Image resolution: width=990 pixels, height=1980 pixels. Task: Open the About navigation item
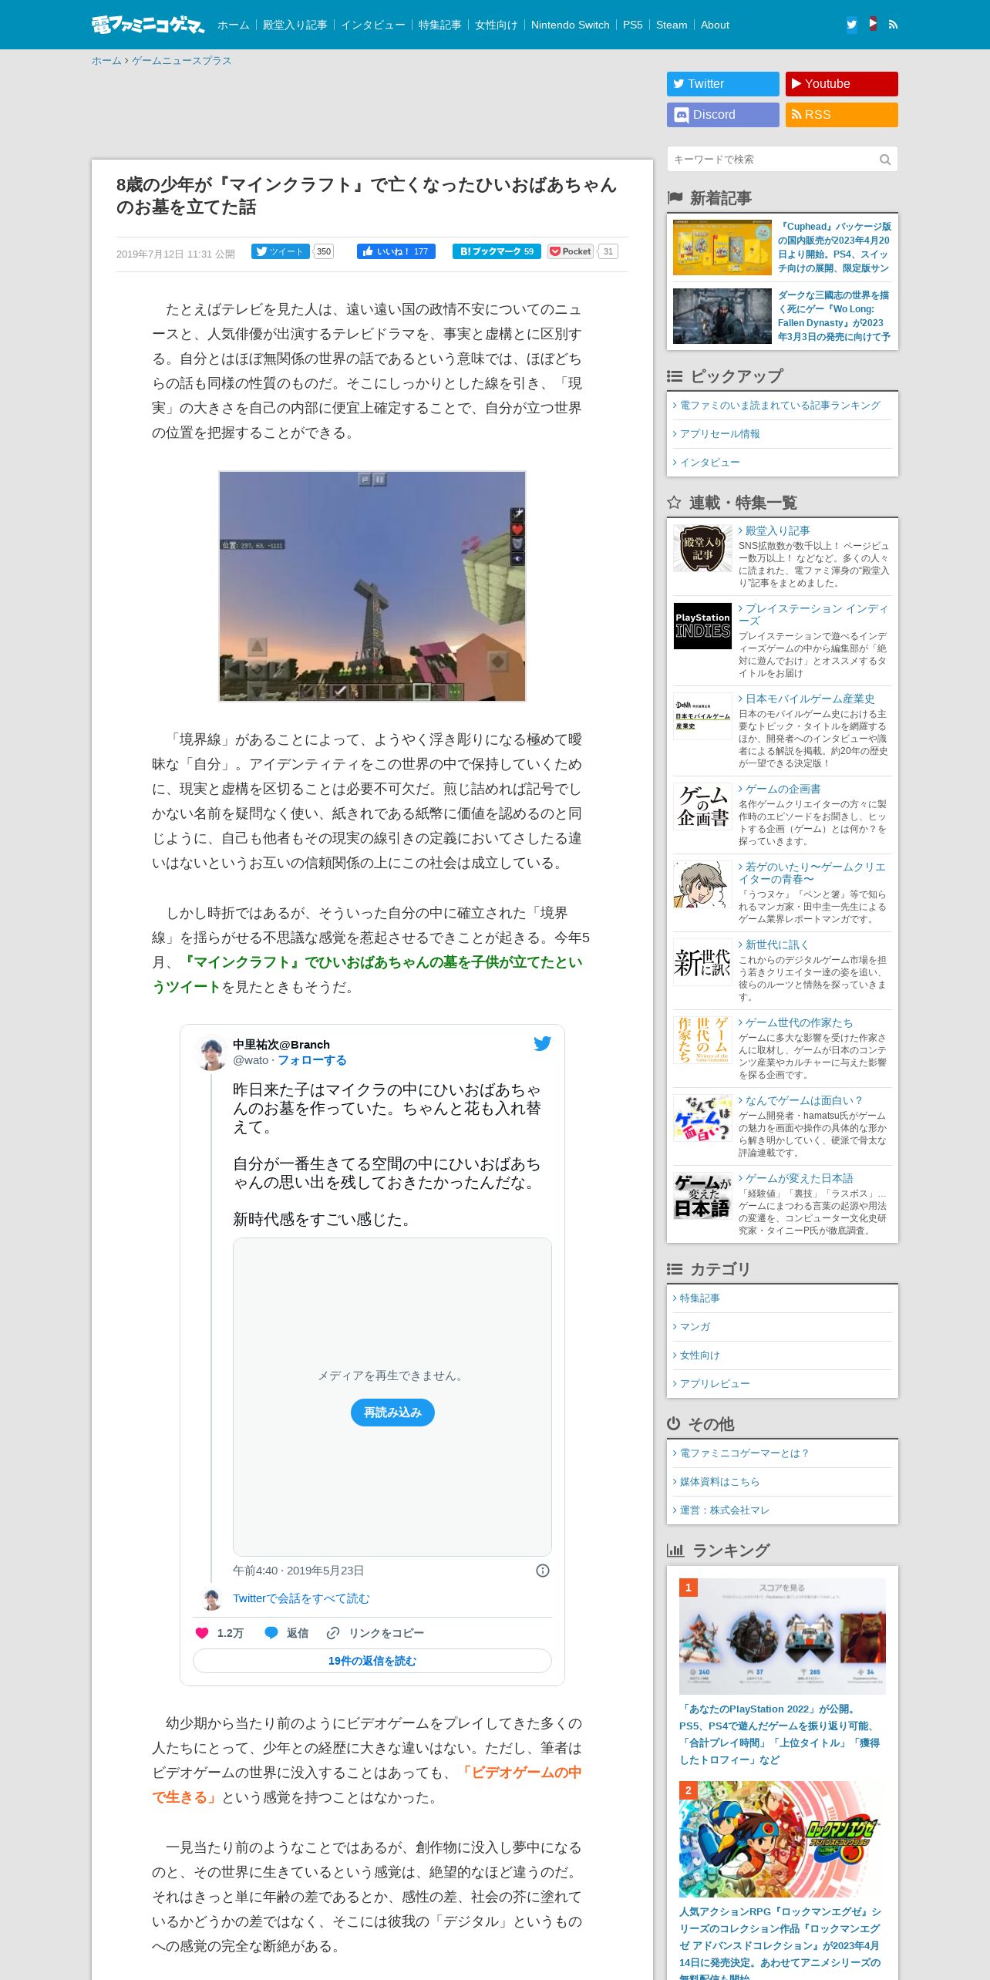715,25
